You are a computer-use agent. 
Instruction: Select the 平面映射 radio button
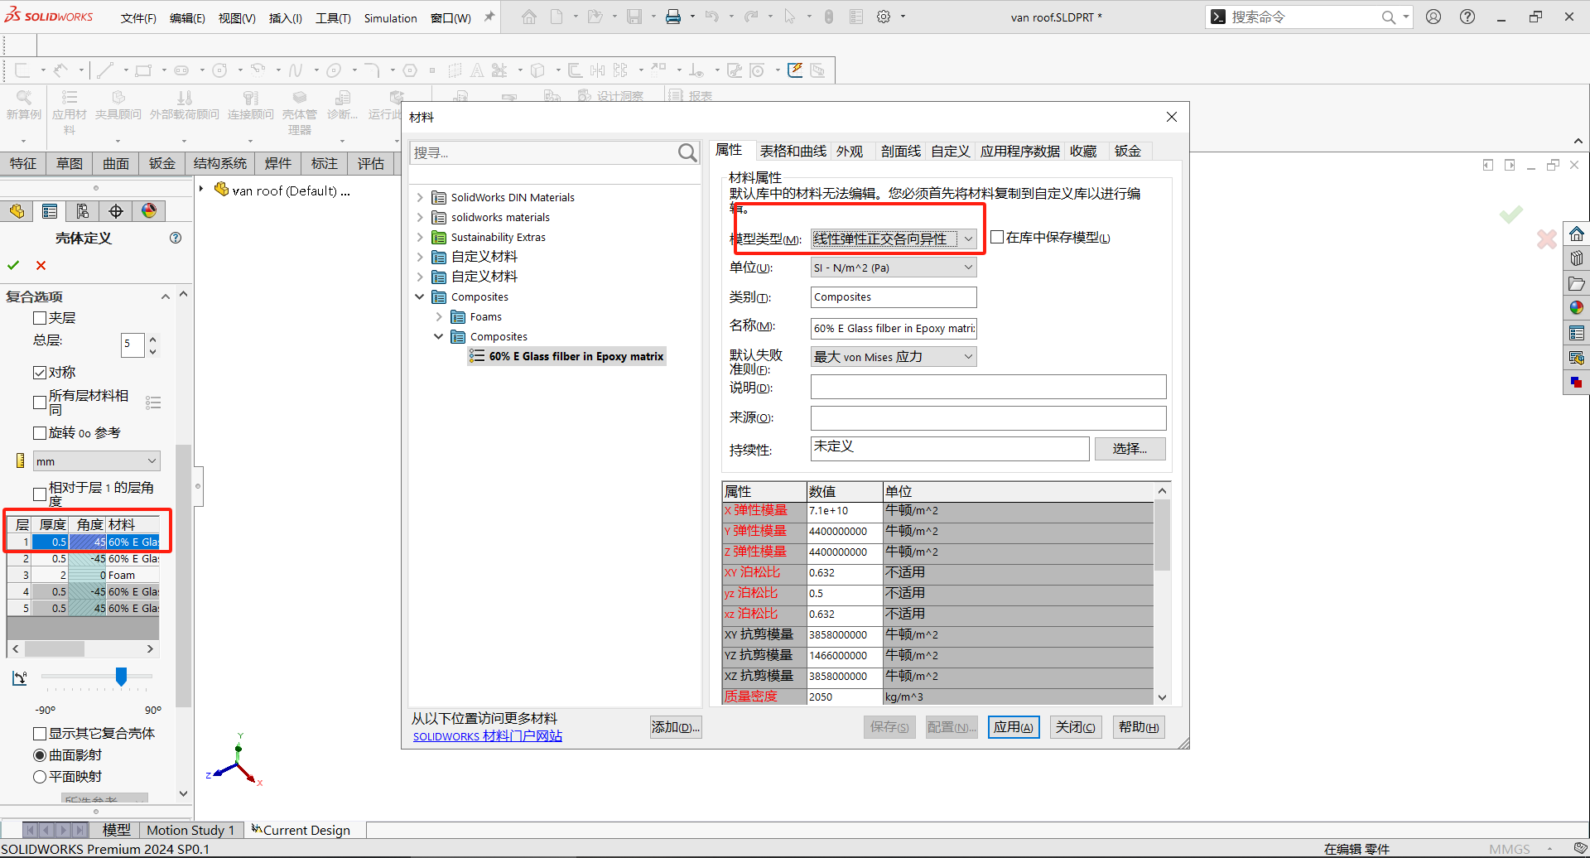click(40, 777)
